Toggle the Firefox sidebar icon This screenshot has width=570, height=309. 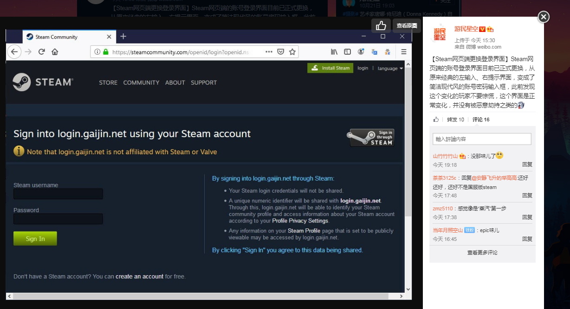[x=347, y=52]
